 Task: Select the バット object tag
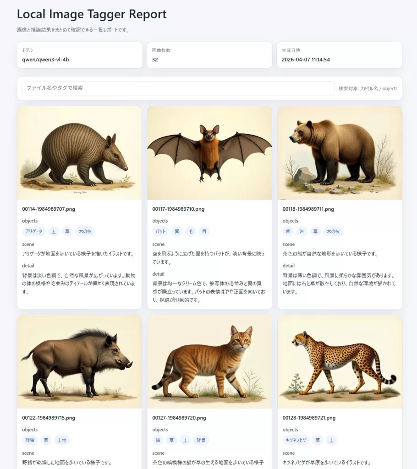(x=160, y=231)
